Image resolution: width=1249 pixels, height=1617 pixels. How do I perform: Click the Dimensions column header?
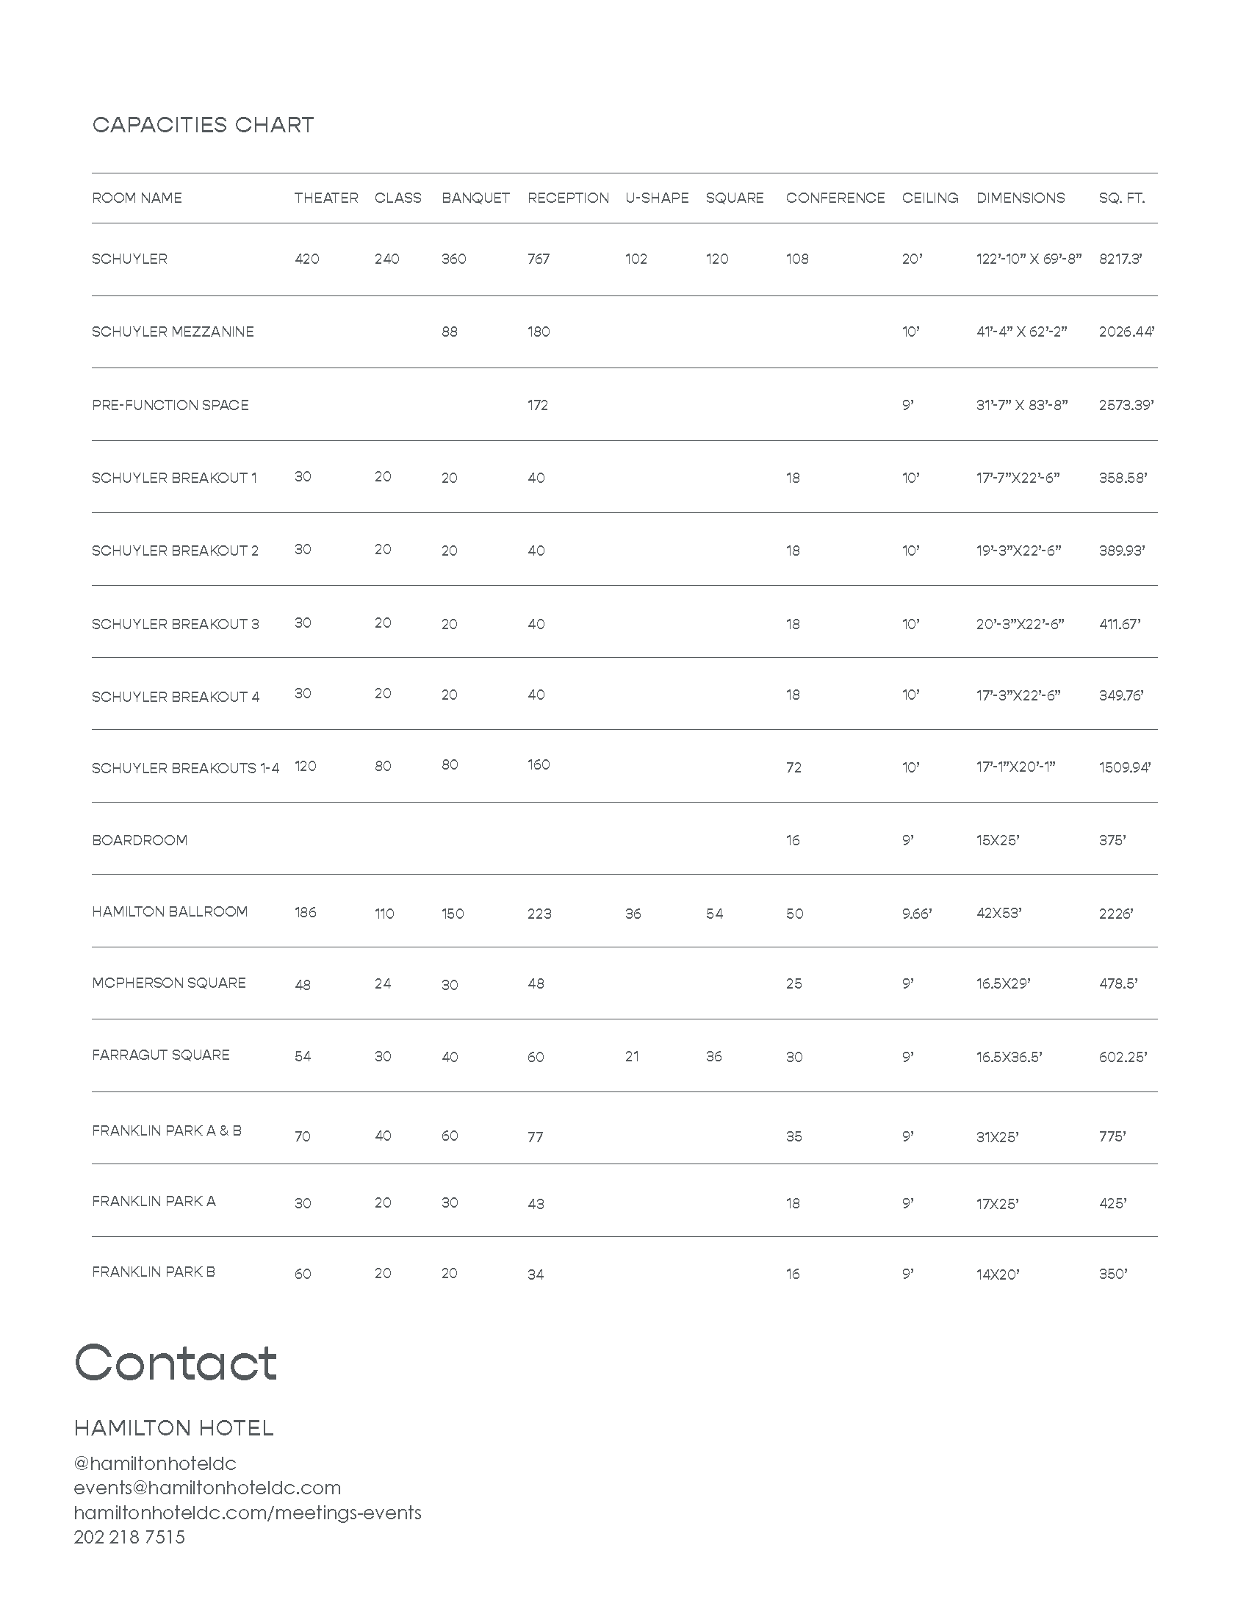coord(1021,198)
